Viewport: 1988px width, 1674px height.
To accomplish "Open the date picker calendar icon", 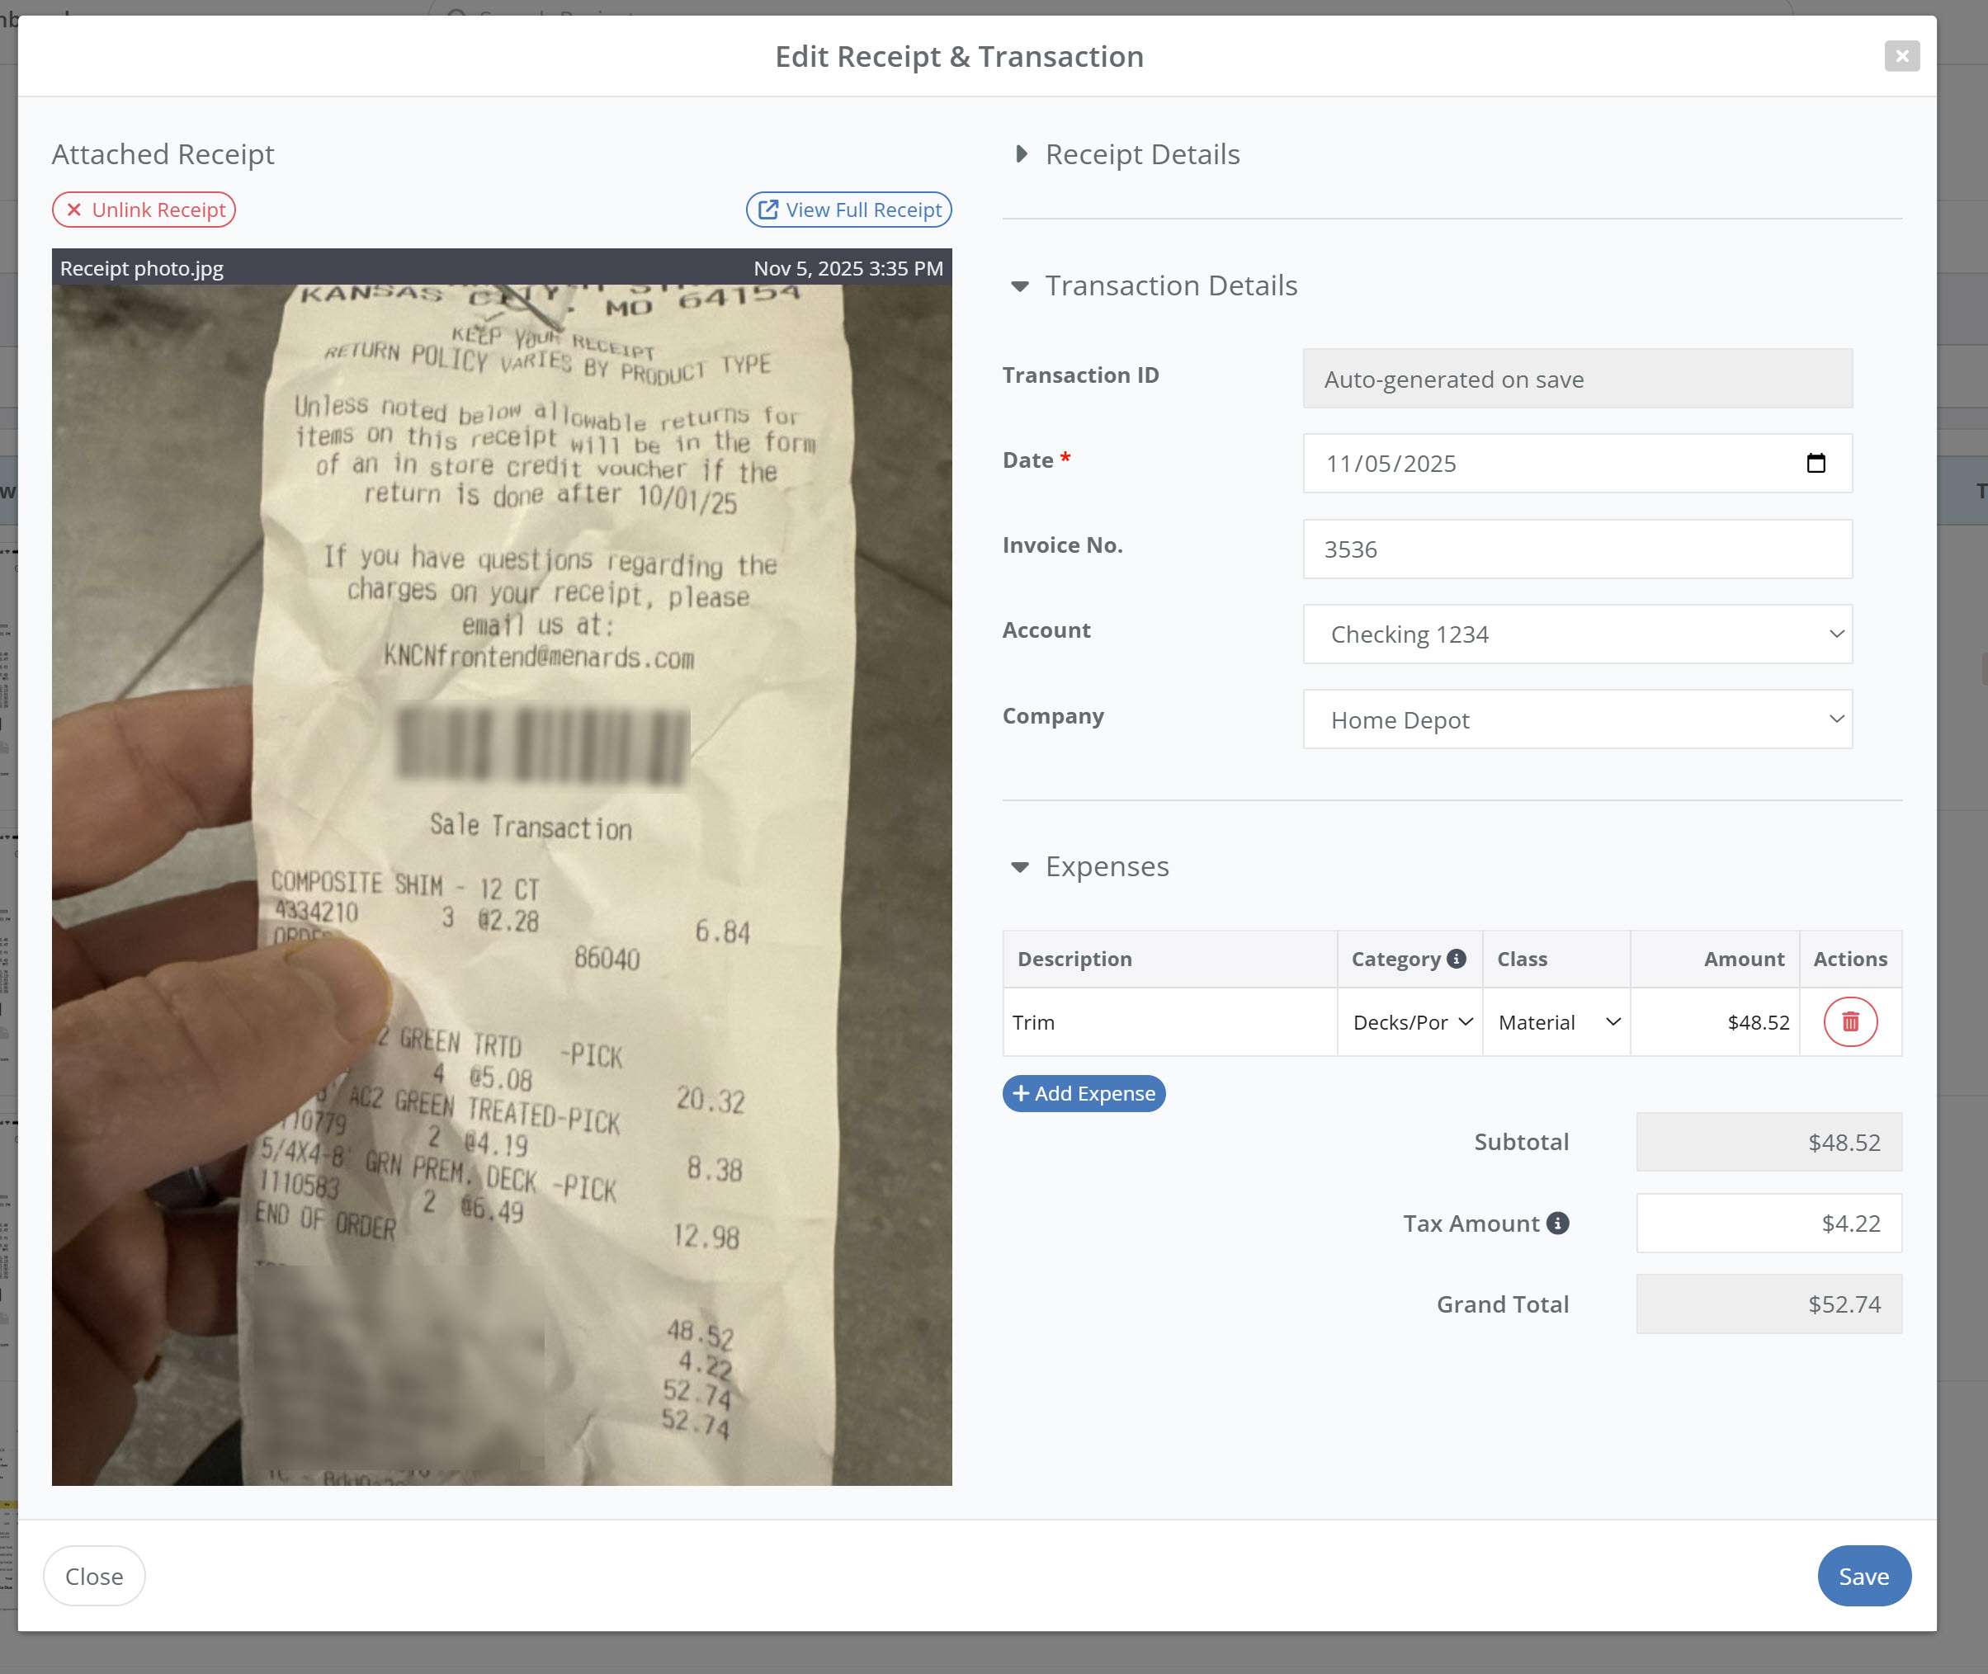I will pos(1816,463).
